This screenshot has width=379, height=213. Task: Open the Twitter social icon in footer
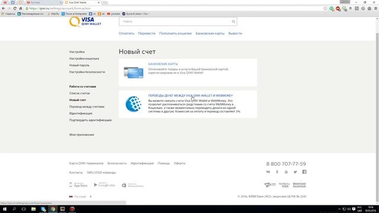pyautogui.click(x=295, y=172)
